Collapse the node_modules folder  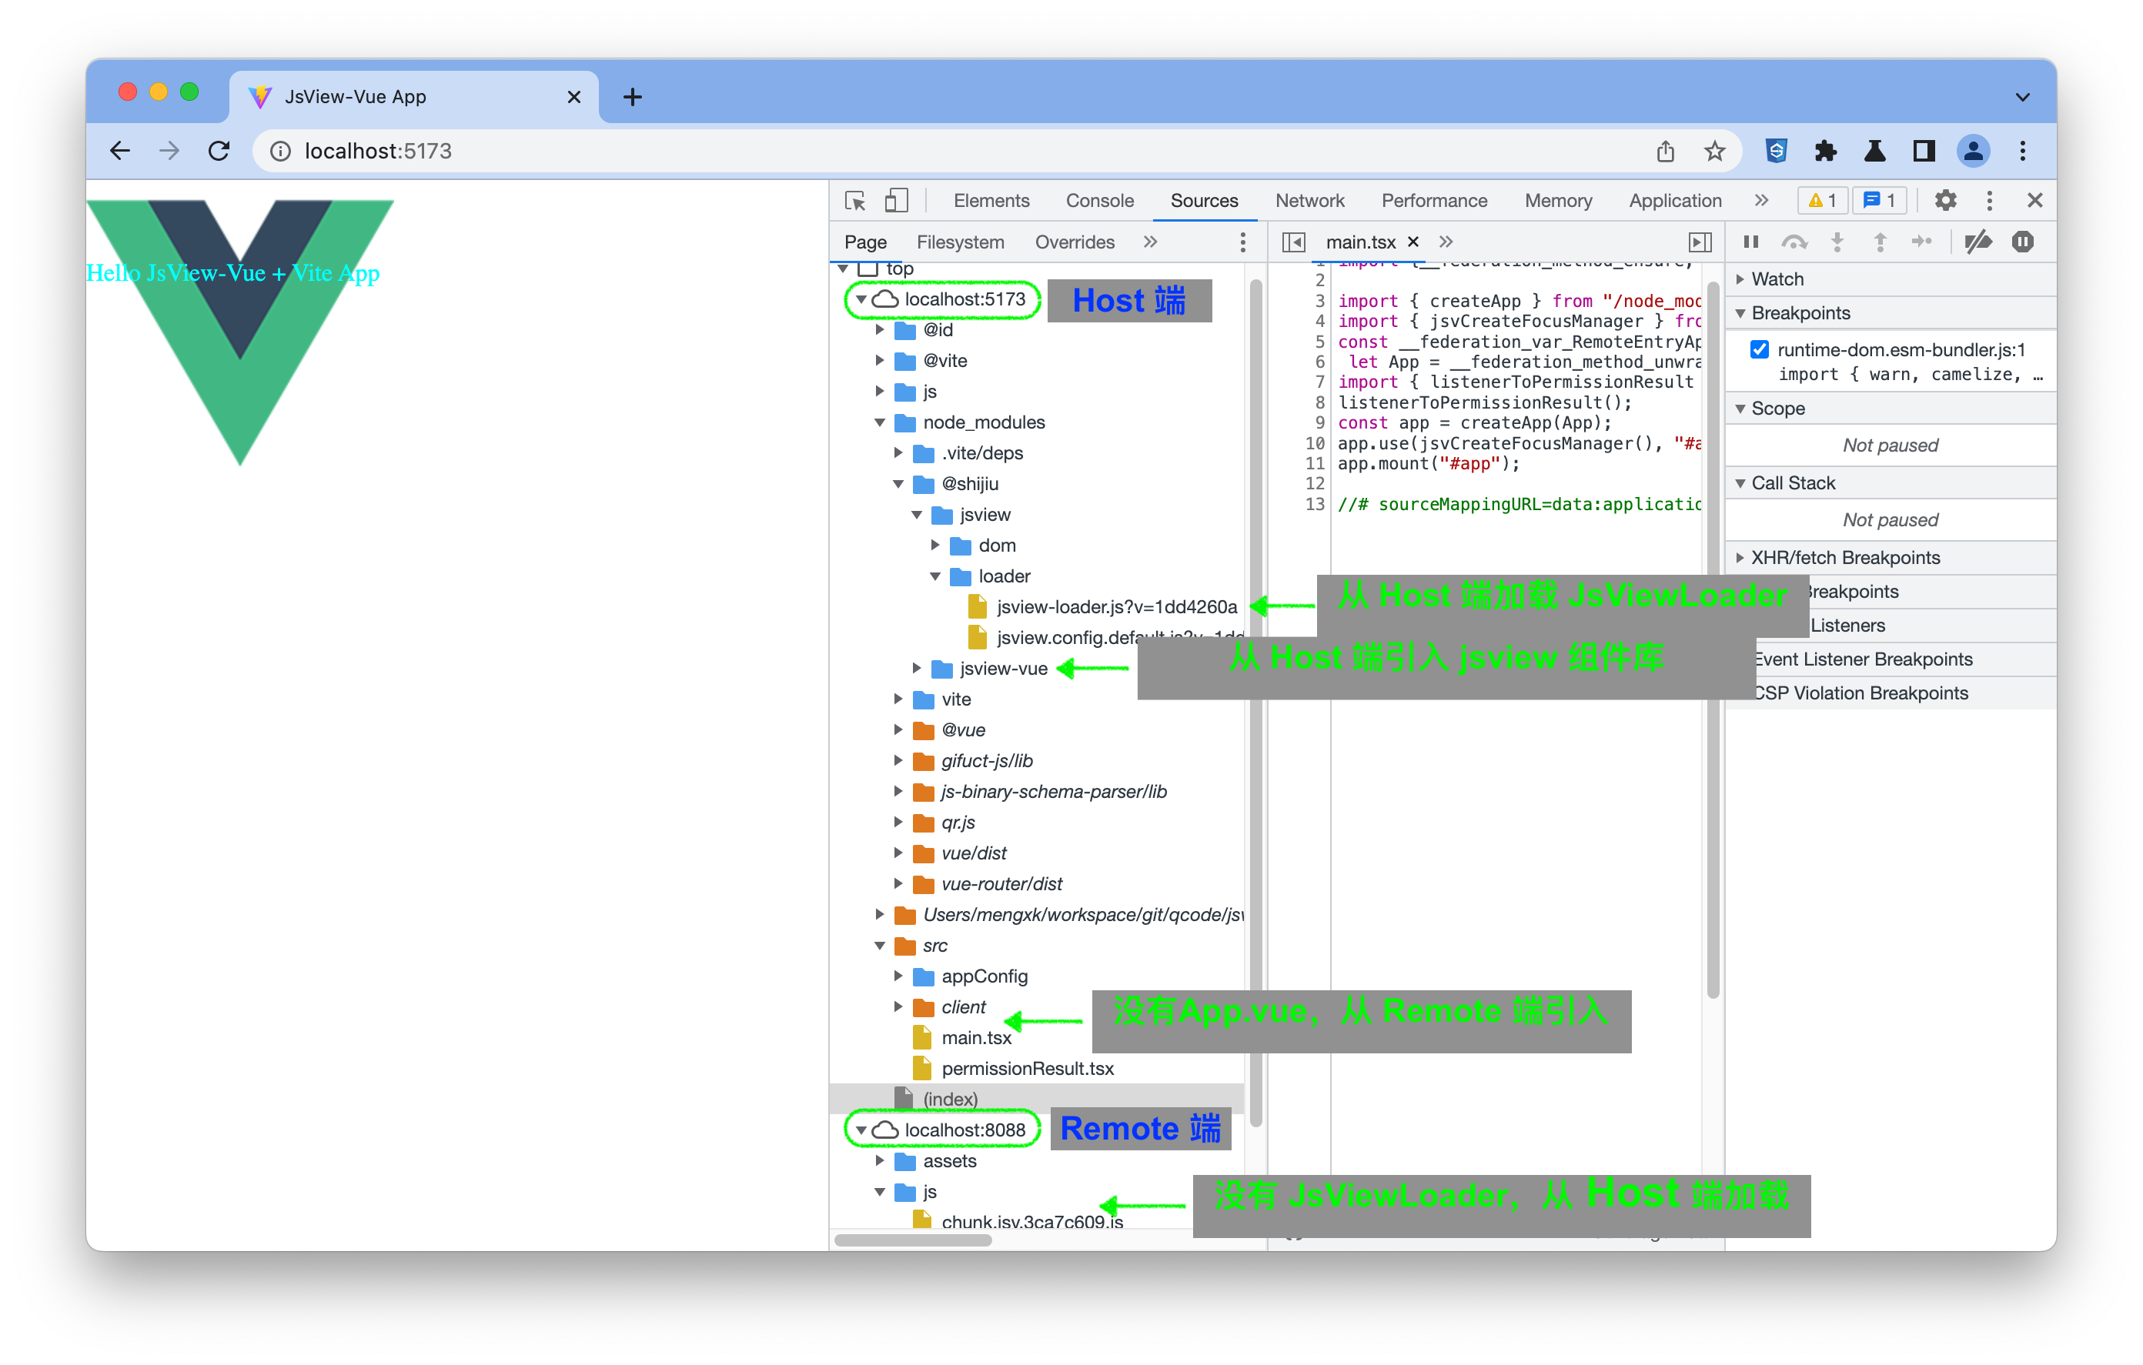[x=879, y=422]
